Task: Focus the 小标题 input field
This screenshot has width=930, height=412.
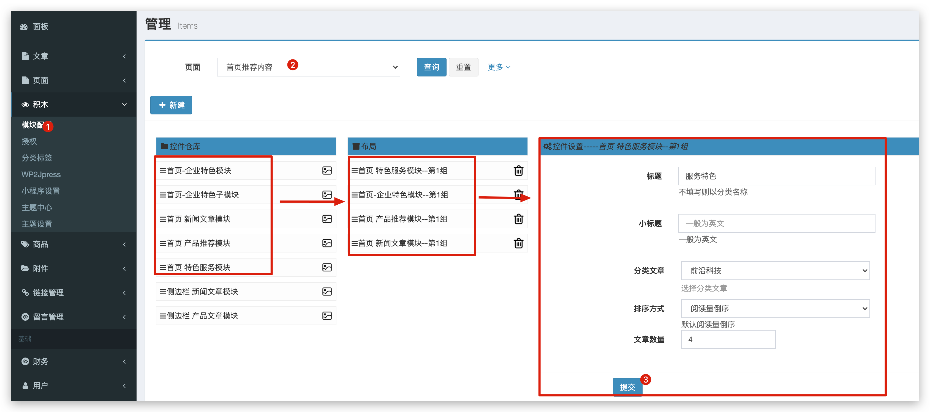Action: point(777,223)
